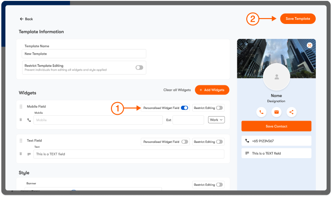Click the share icon on card preview
Screen dimensions: 332x197
(291, 112)
